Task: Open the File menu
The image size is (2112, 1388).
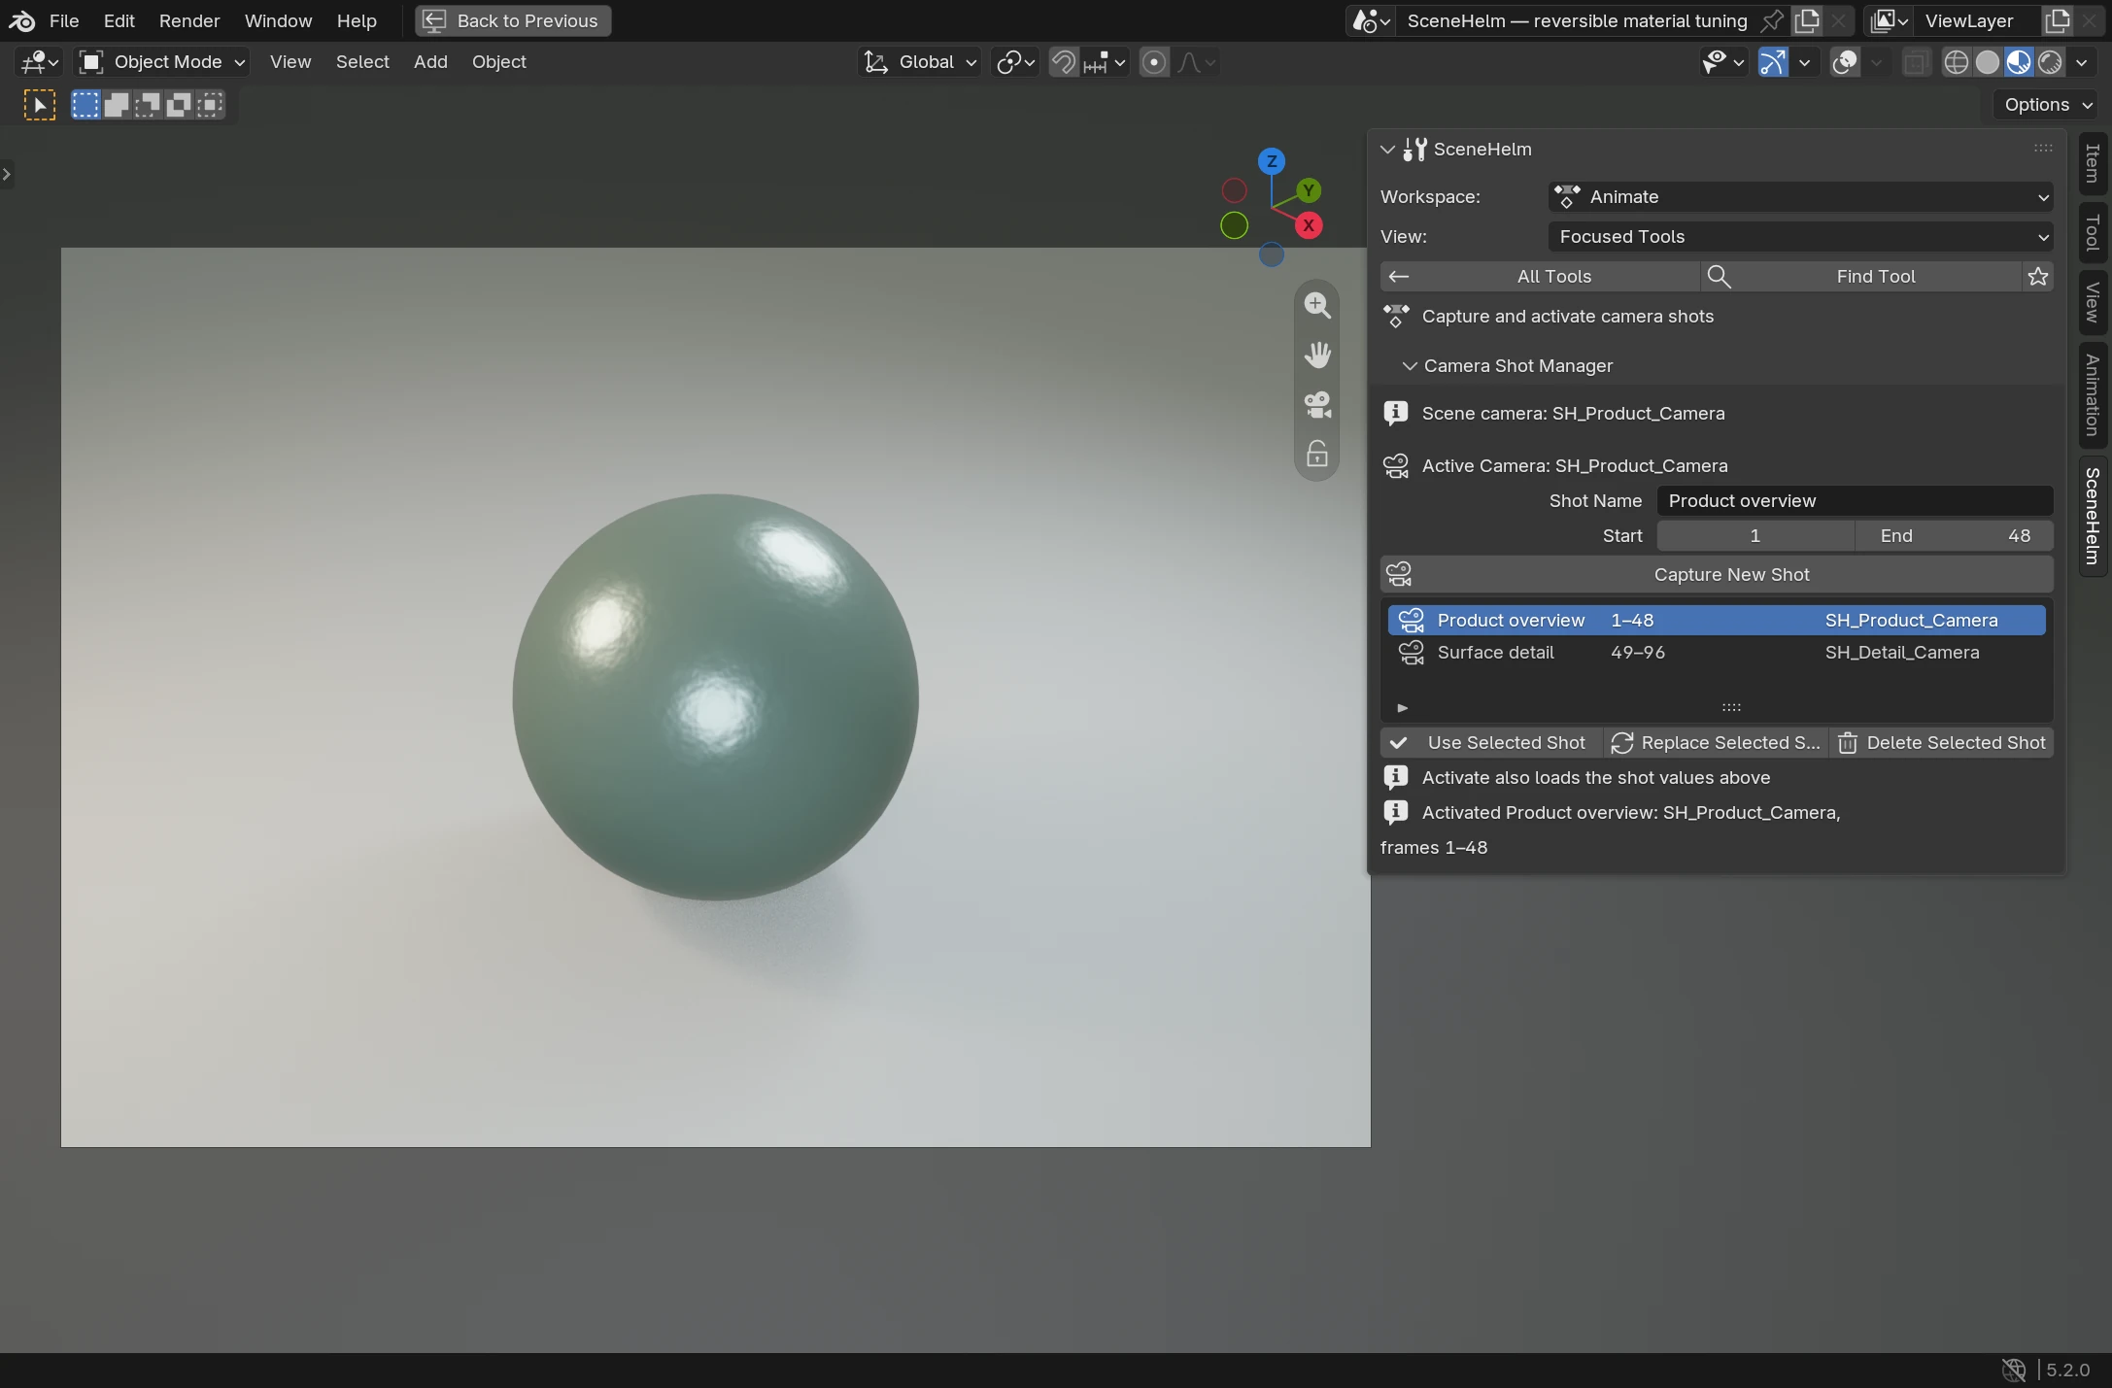Action: click(64, 20)
